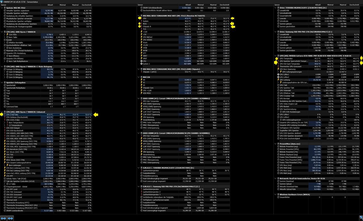Click Maximal column header above DRAM-Schreibbandbreite
The width and height of the screenshot is (363, 221).
pos(213,5)
